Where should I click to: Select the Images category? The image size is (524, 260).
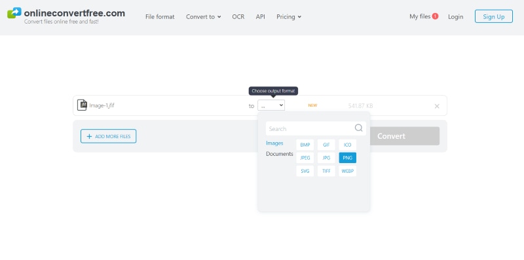pyautogui.click(x=274, y=143)
